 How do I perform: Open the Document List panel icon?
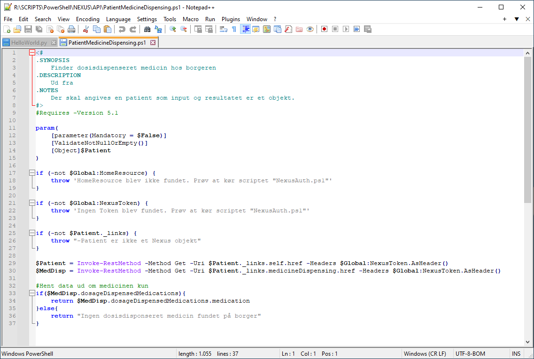pyautogui.click(x=278, y=29)
